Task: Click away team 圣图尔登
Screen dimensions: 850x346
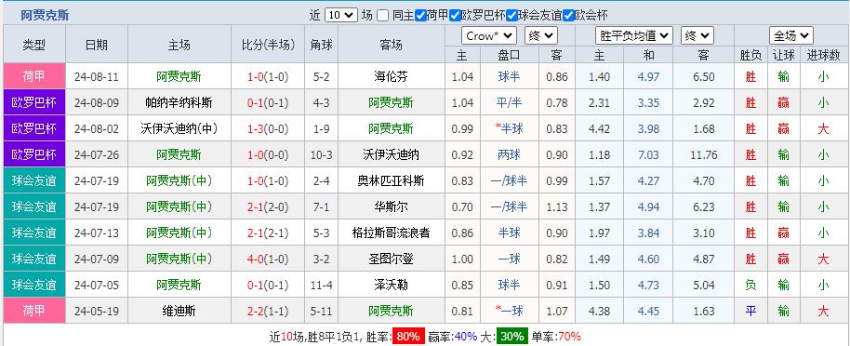Action: point(391,259)
